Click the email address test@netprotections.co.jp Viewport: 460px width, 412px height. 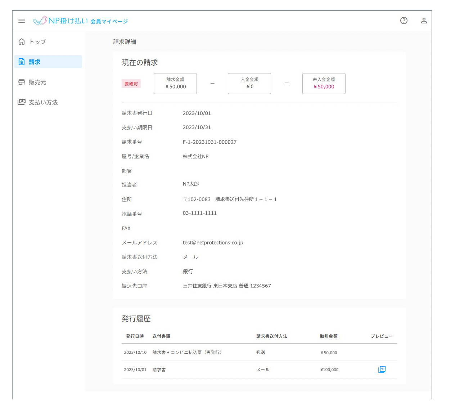click(213, 243)
